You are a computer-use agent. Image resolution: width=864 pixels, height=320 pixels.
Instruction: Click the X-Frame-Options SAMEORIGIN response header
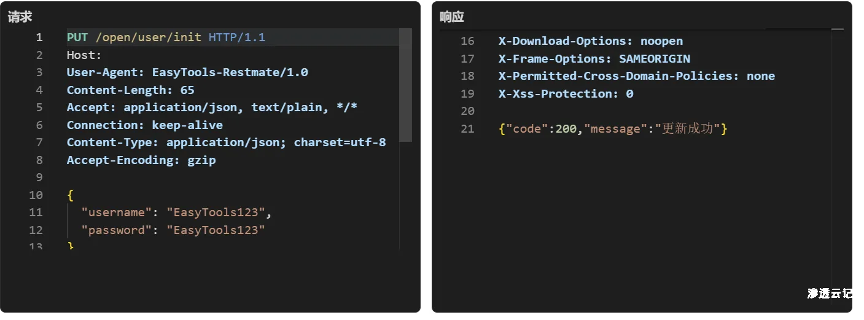coord(594,59)
